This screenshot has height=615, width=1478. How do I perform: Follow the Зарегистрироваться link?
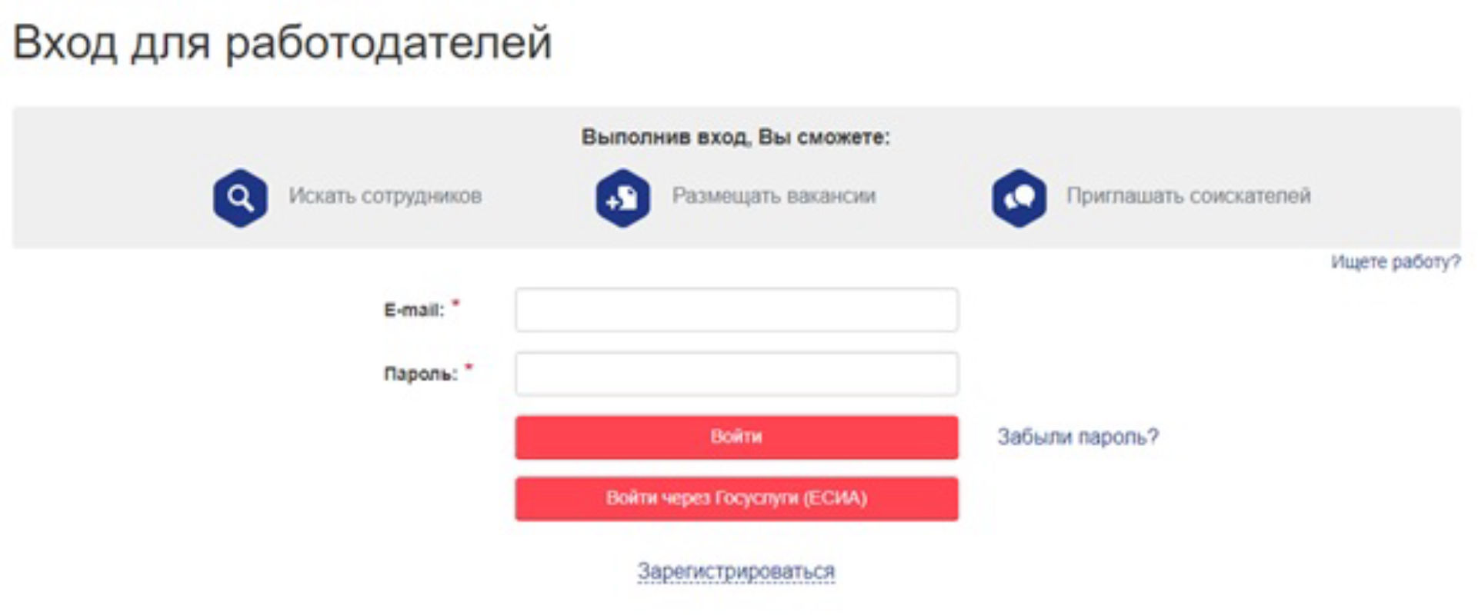(736, 572)
